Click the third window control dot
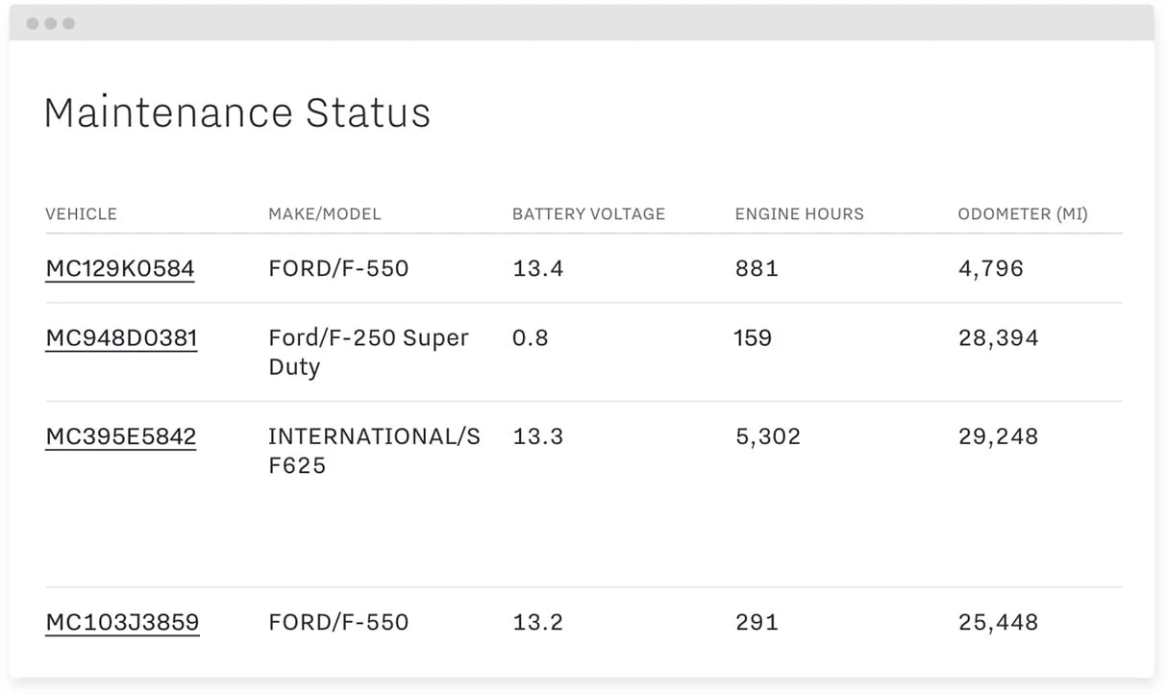This screenshot has width=1167, height=695. (68, 23)
